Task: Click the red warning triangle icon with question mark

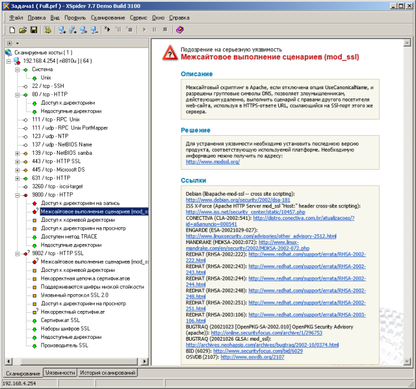Action: tap(170, 53)
